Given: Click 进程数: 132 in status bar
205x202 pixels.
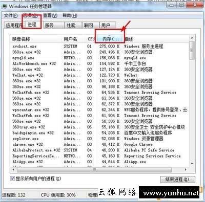Looking at the screenshot, I should [14, 195].
